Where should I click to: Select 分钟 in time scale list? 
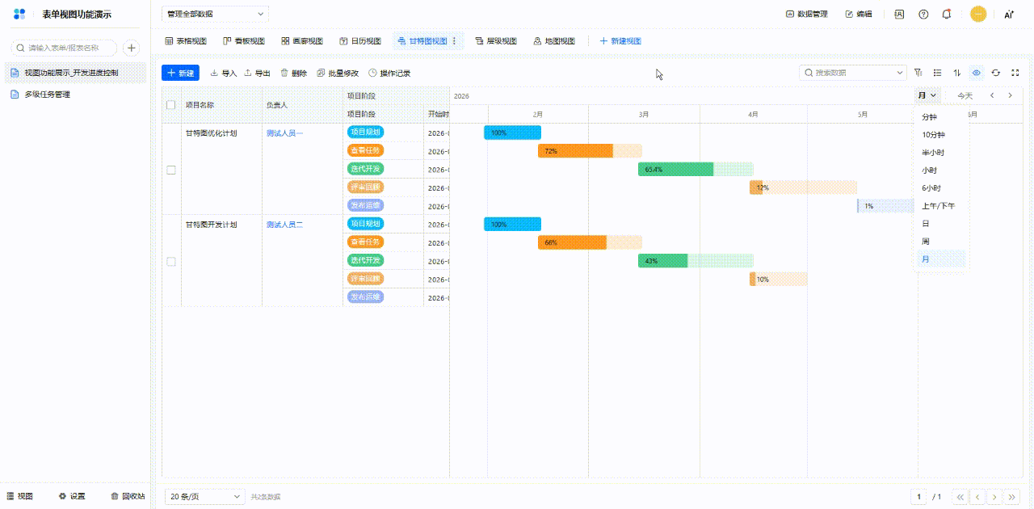940,117
